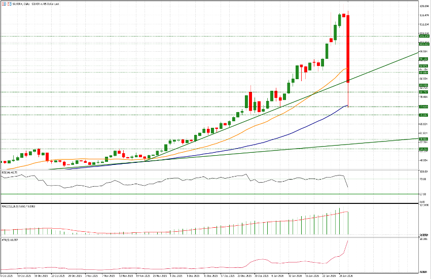Viewport: 431px width, 279px height.
Task: Select the 58.804 price level label
Action: pyautogui.click(x=424, y=138)
